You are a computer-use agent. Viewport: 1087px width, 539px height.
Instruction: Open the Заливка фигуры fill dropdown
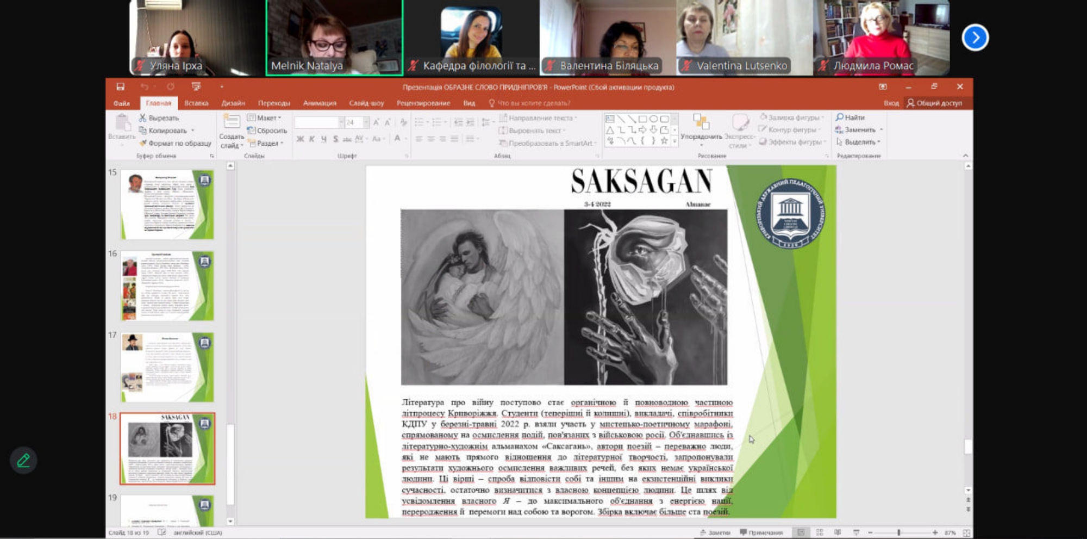click(792, 117)
